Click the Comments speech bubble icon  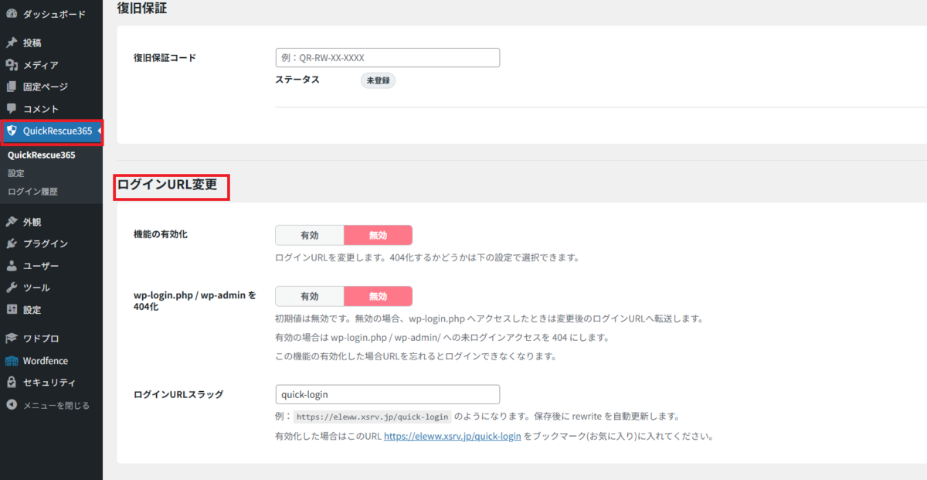click(12, 109)
